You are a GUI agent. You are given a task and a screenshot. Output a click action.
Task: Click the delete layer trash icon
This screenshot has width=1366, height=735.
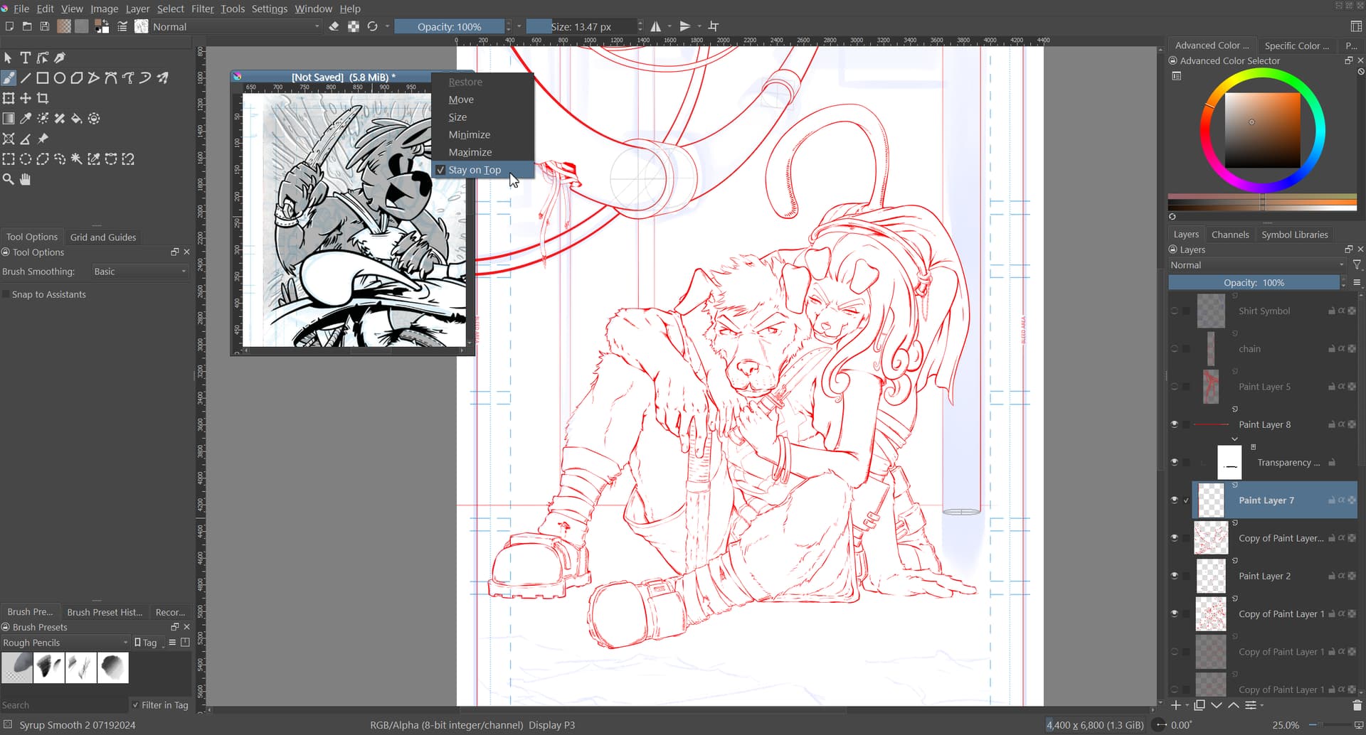1356,705
